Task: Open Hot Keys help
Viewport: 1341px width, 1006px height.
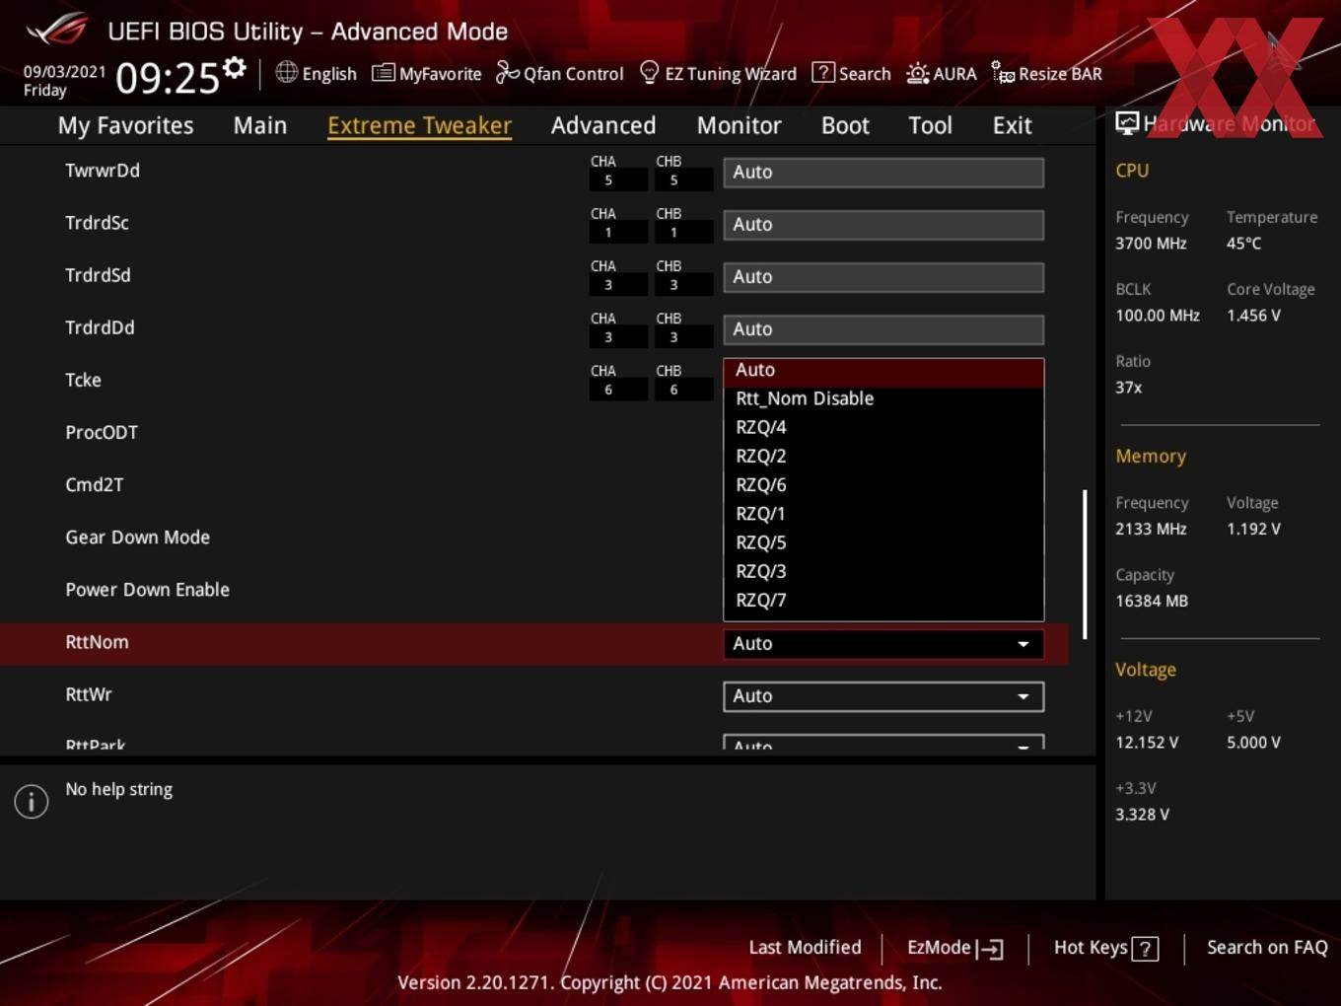Action: point(1105,948)
